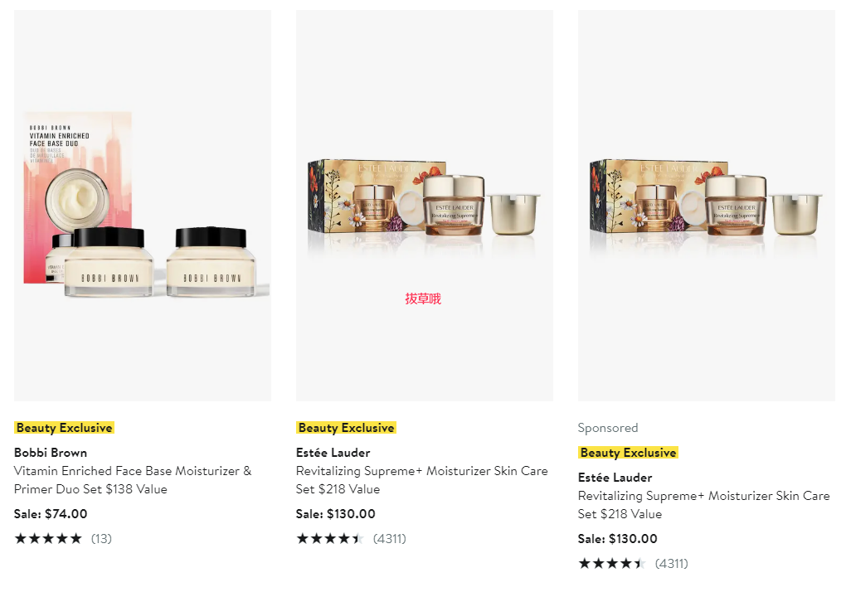Click Beauty Exclusive badge under the Sponsored label
Viewport: 846px width, 597px height.
(x=628, y=453)
